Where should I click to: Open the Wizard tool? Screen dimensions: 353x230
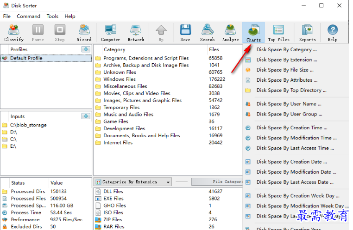pyautogui.click(x=84, y=32)
